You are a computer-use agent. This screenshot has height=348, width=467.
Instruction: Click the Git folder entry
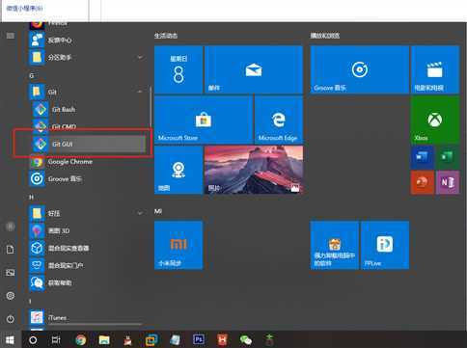click(x=87, y=93)
